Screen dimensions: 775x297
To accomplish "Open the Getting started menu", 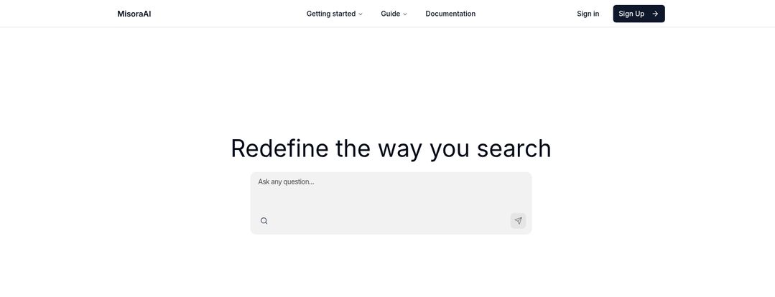I will coord(335,14).
